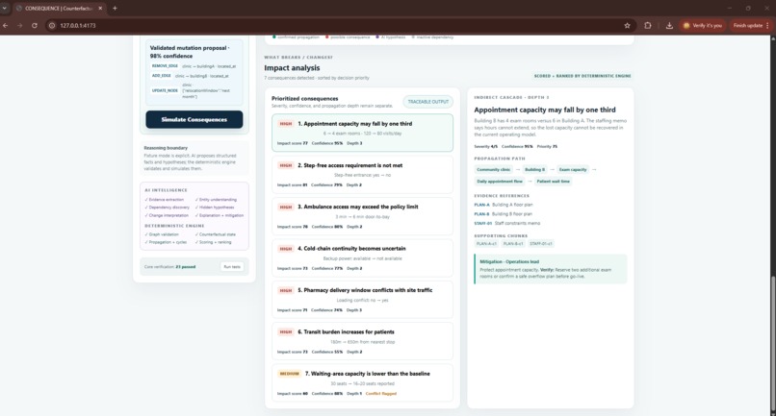Open STAFF-01 Staff constraints memo reference
This screenshot has height=416, width=776.
point(507,223)
